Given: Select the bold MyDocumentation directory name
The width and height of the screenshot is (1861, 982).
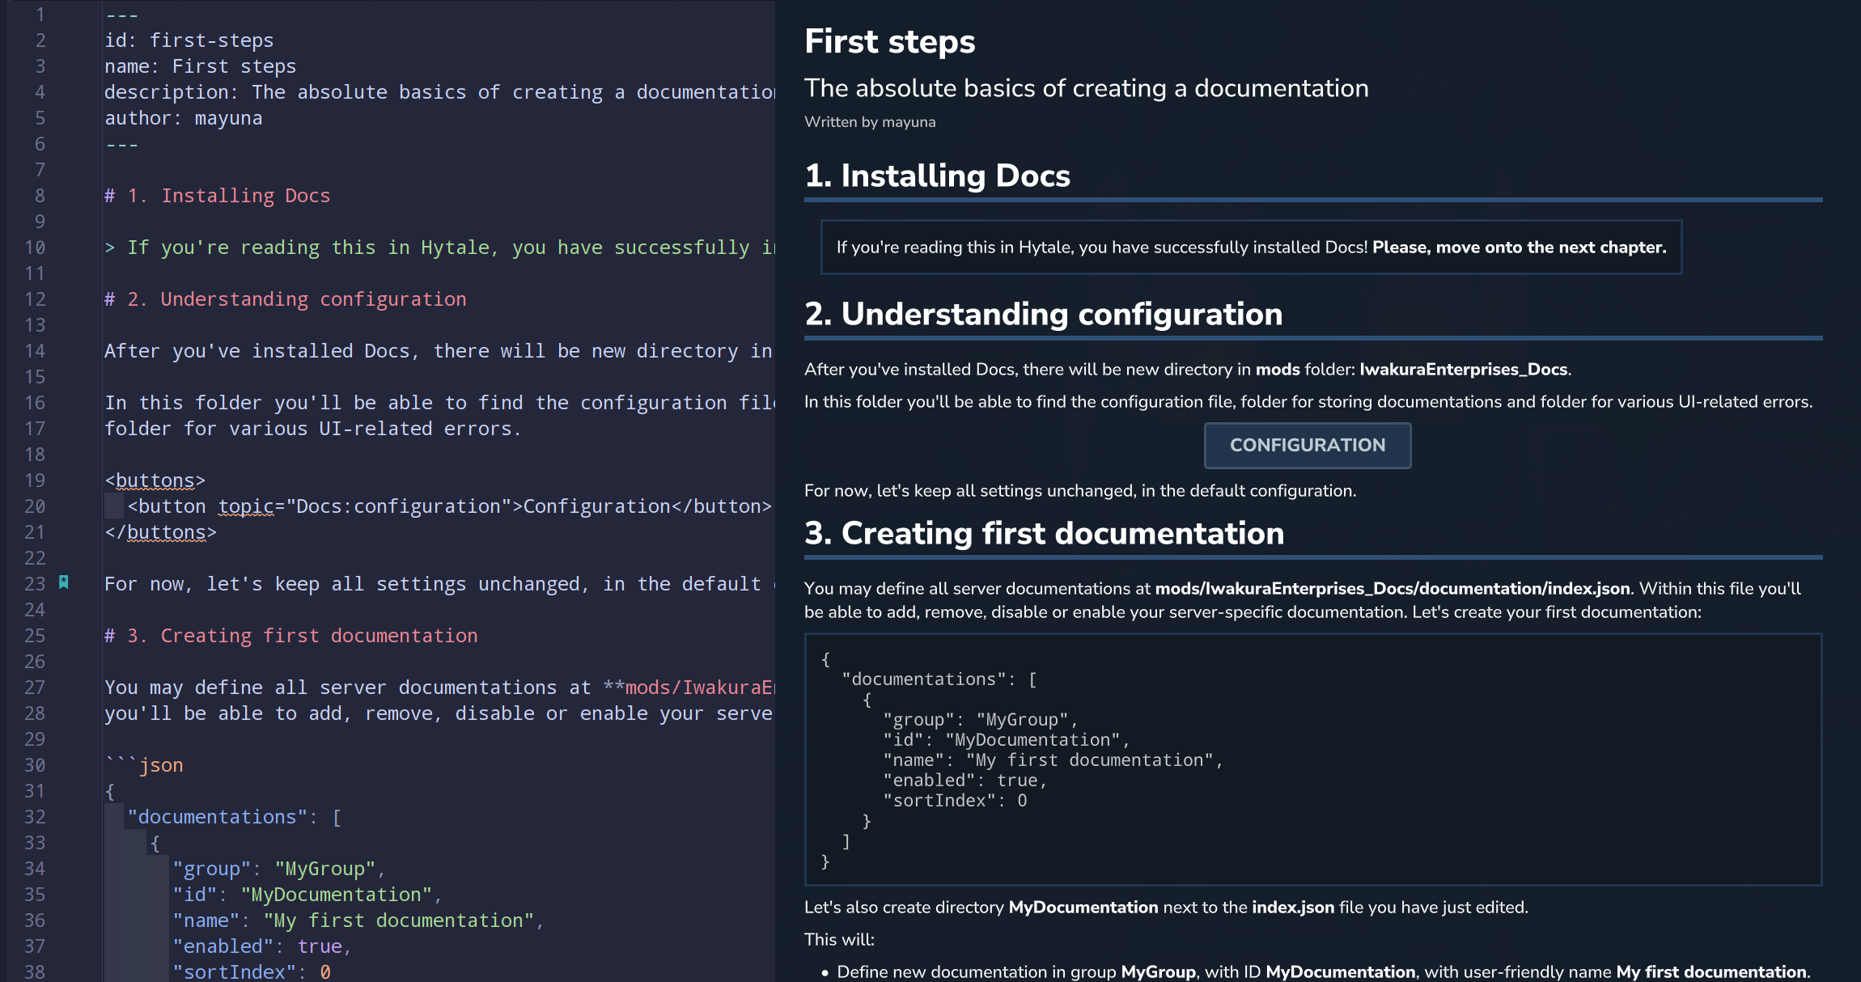Looking at the screenshot, I should (x=1082, y=907).
